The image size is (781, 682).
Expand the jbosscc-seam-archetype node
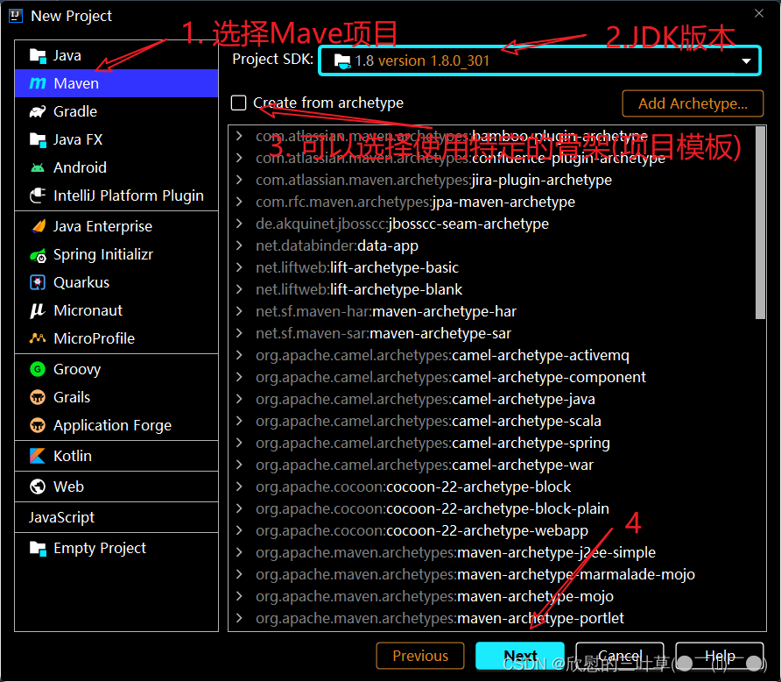click(x=240, y=224)
